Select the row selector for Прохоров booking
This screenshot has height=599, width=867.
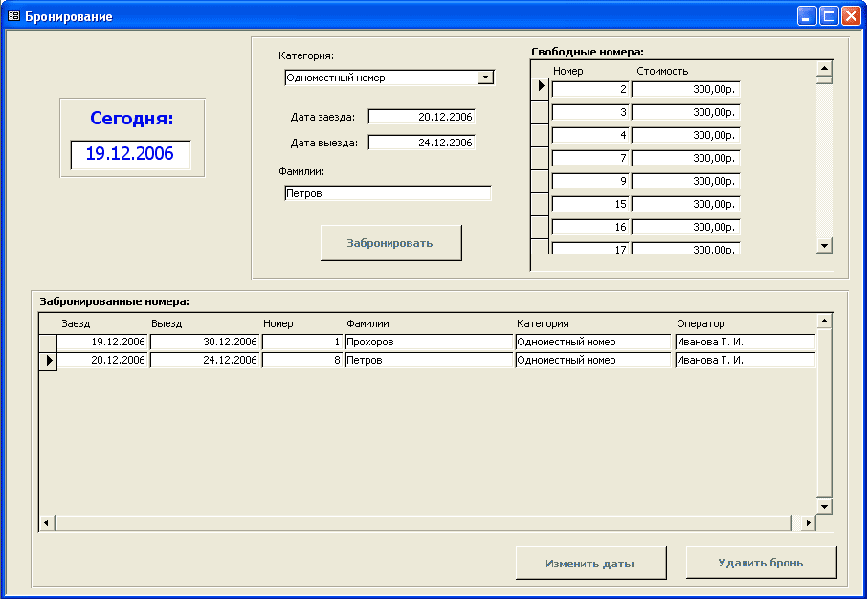[x=48, y=342]
